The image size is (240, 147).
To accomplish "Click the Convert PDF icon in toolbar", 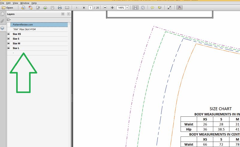I will tap(31, 8).
